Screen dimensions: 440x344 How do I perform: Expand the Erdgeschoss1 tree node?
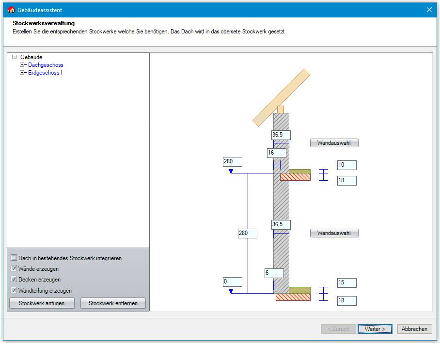(x=22, y=73)
